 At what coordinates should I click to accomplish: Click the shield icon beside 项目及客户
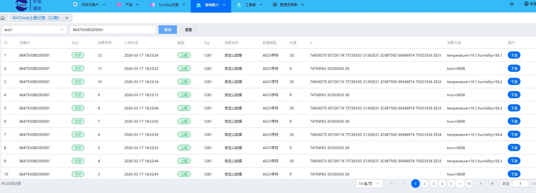coord(75,5)
